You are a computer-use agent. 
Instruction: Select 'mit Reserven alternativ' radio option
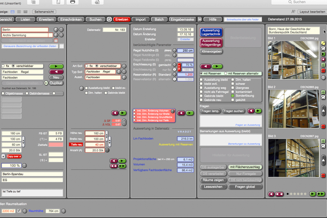226,73
